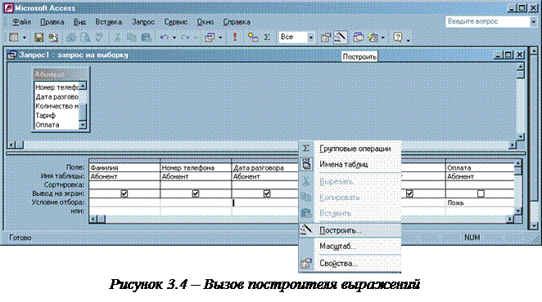
Task: Click the New Object toolbar icon
Action: point(373,38)
